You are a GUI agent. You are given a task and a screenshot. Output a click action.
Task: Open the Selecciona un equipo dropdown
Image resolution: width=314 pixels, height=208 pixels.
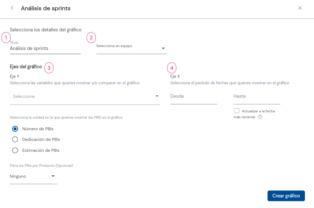[132, 48]
